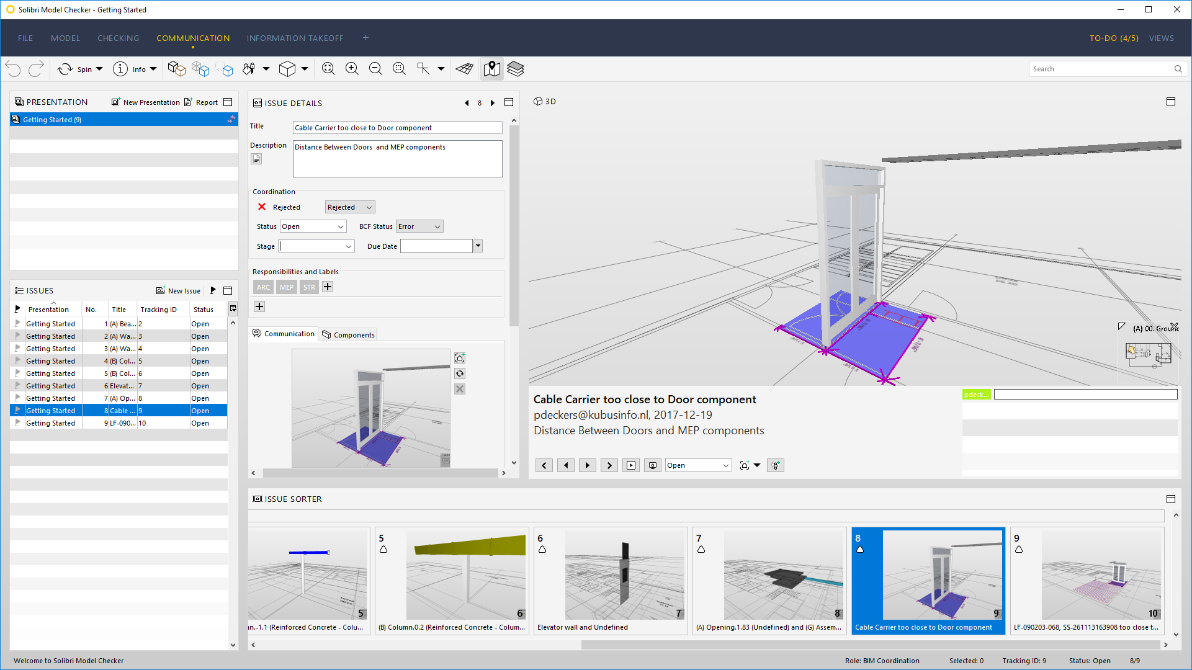Click the Redo arrow icon
The width and height of the screenshot is (1192, 670).
click(x=36, y=69)
